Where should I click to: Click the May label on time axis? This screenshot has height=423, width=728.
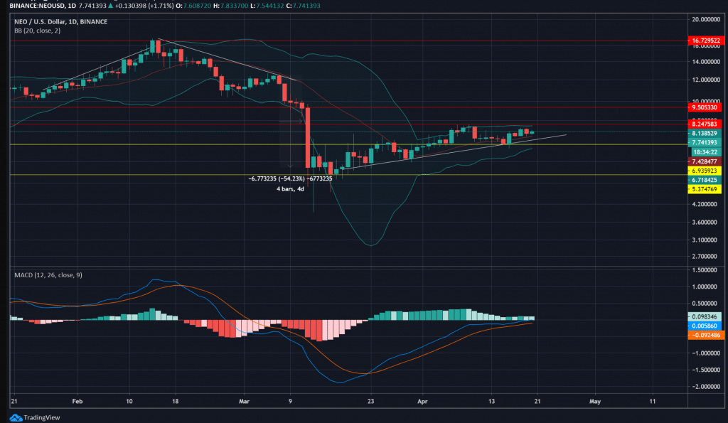coord(595,401)
